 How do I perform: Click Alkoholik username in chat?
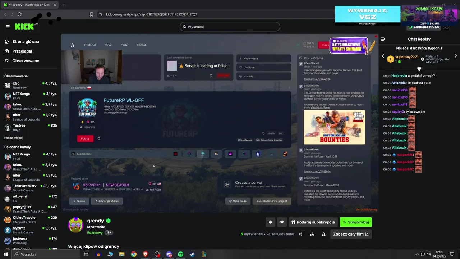[x=399, y=83]
